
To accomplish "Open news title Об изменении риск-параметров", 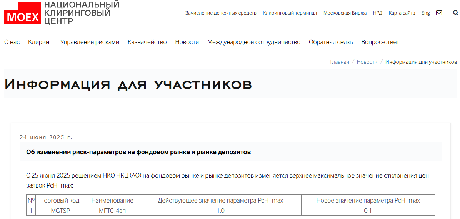I will point(138,152).
